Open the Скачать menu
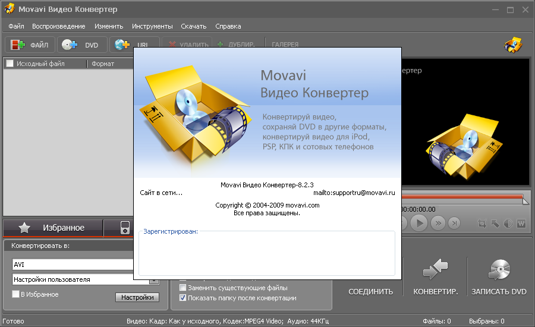The height and width of the screenshot is (327, 535). [193, 26]
